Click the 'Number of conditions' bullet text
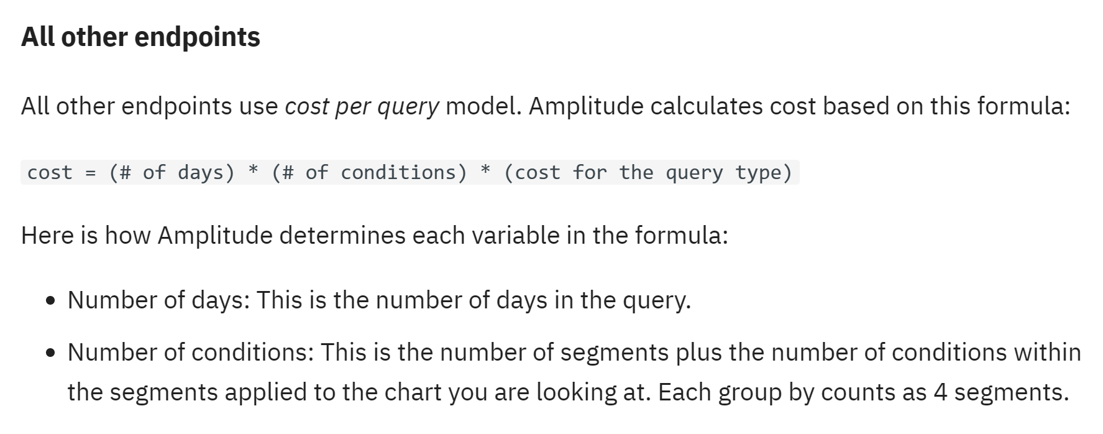This screenshot has width=1103, height=434. tap(190, 353)
